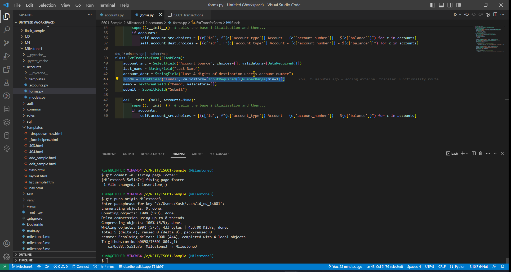Open the Terminal menu
The height and width of the screenshot is (272, 511).
pos(107,5)
